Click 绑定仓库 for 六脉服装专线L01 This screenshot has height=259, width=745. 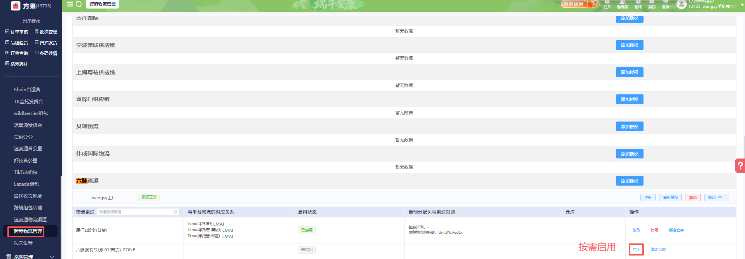coord(658,250)
